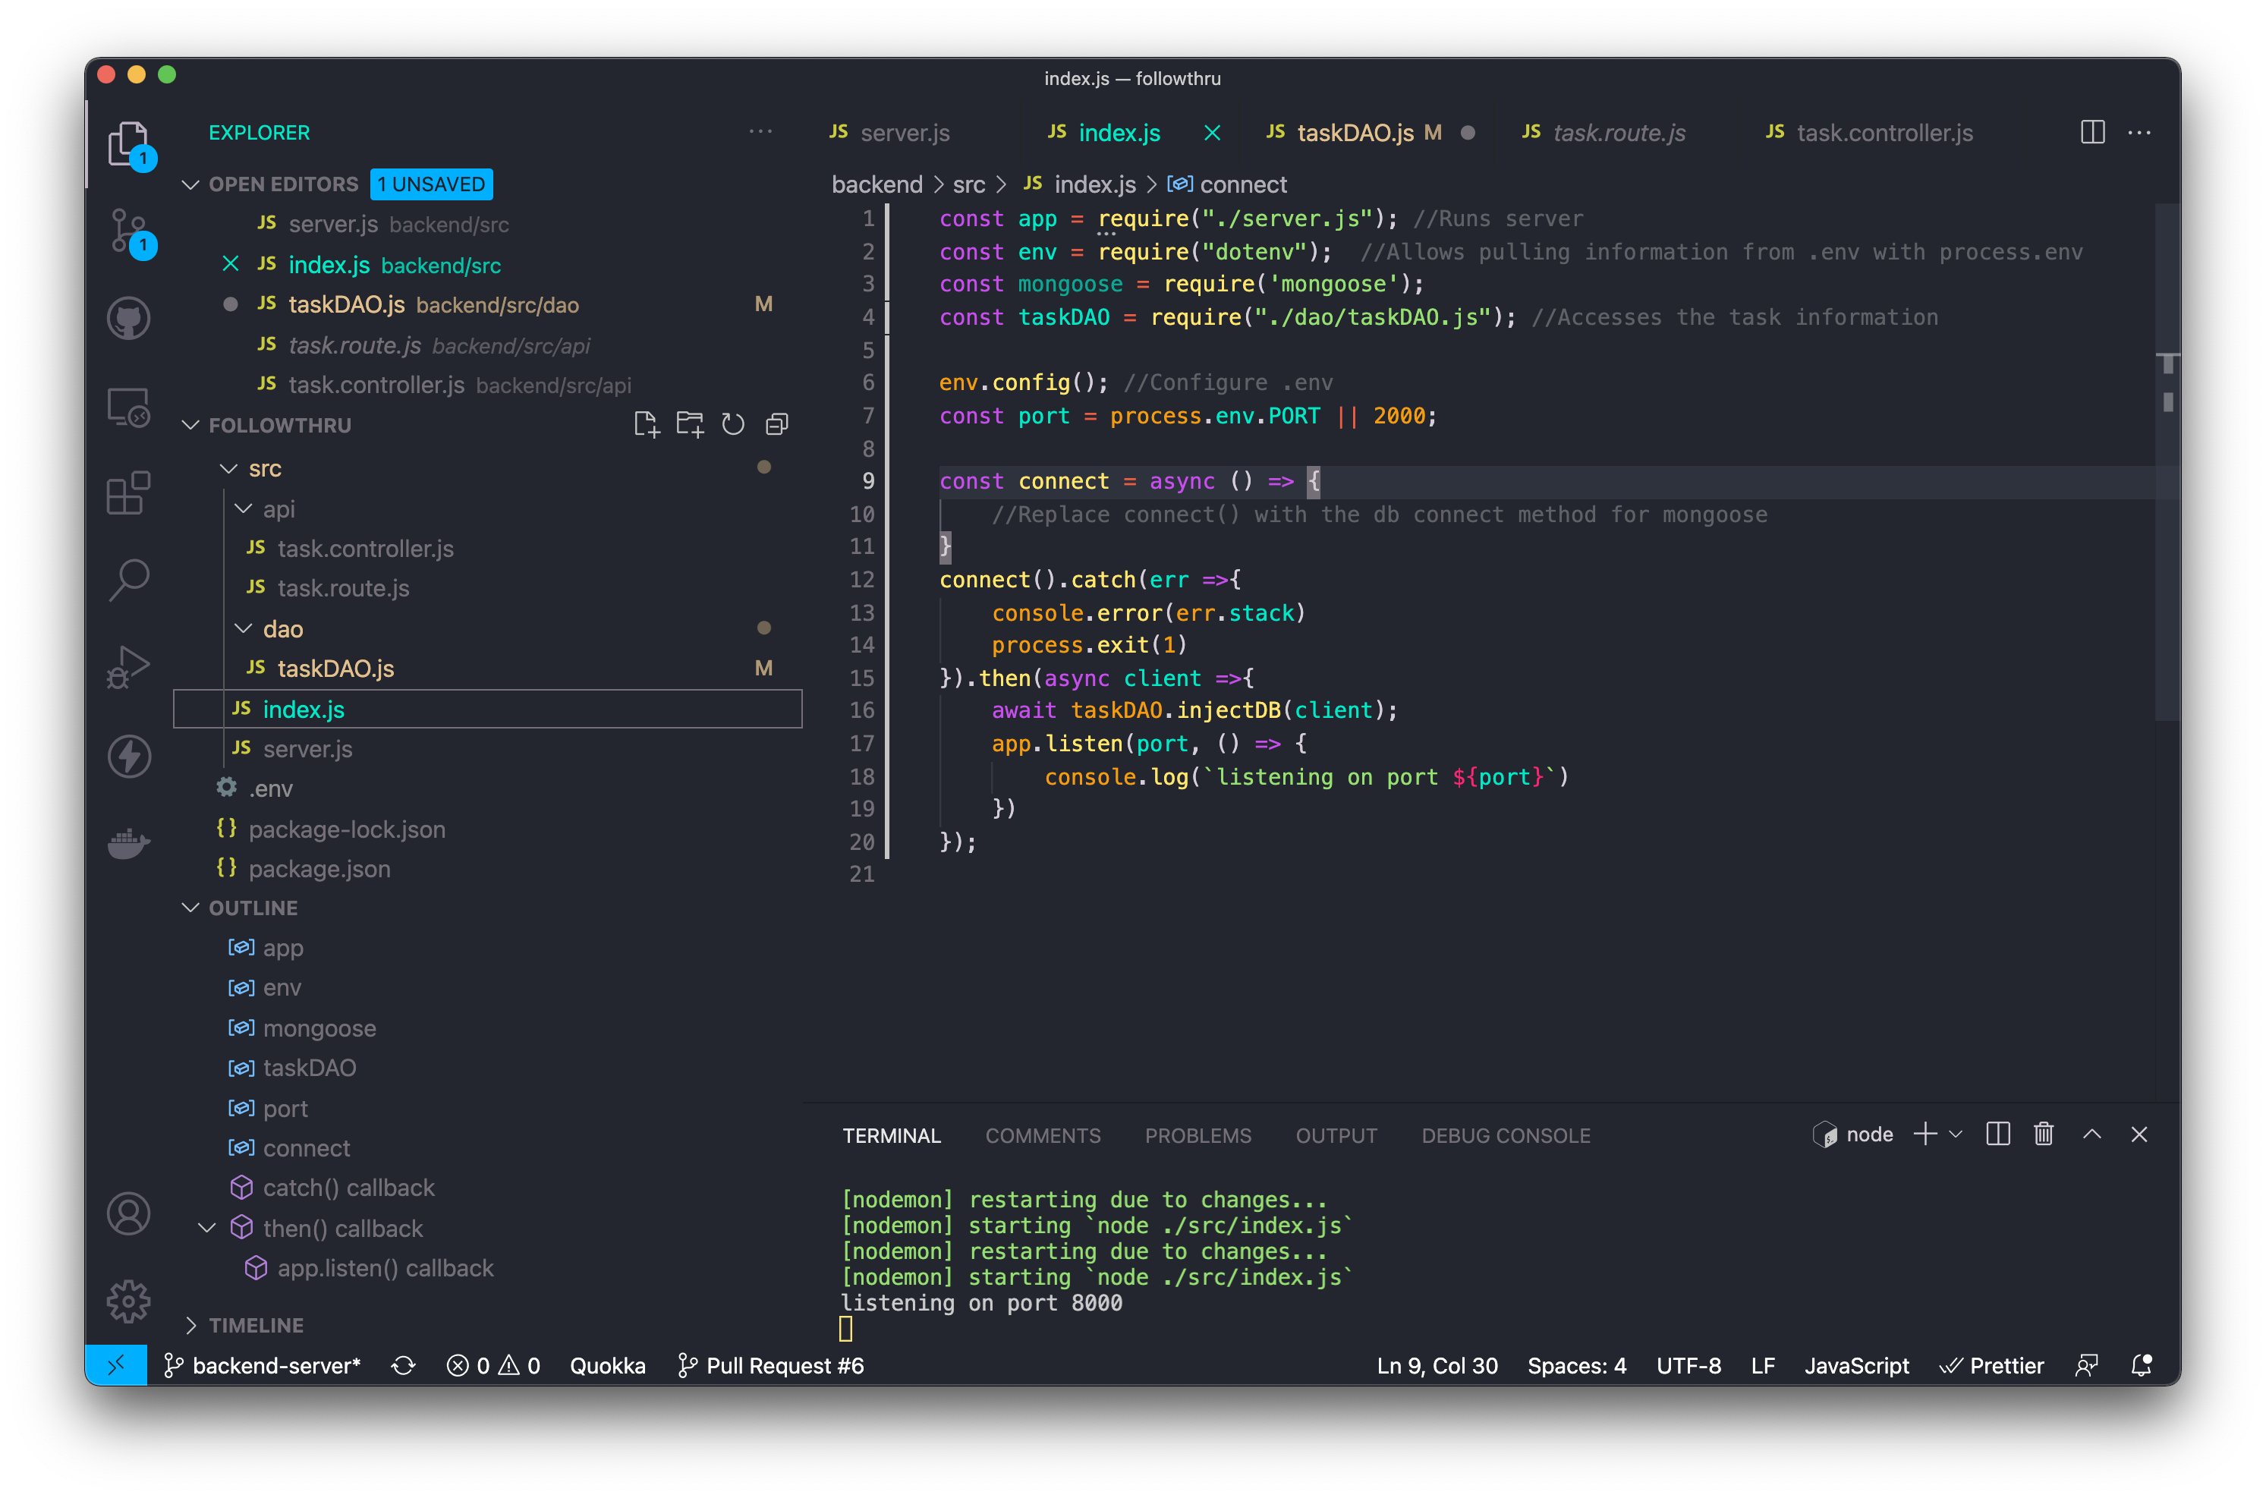Screen dimensions: 2266x1498
Task: Split the editor to the right
Action: point(2092,132)
